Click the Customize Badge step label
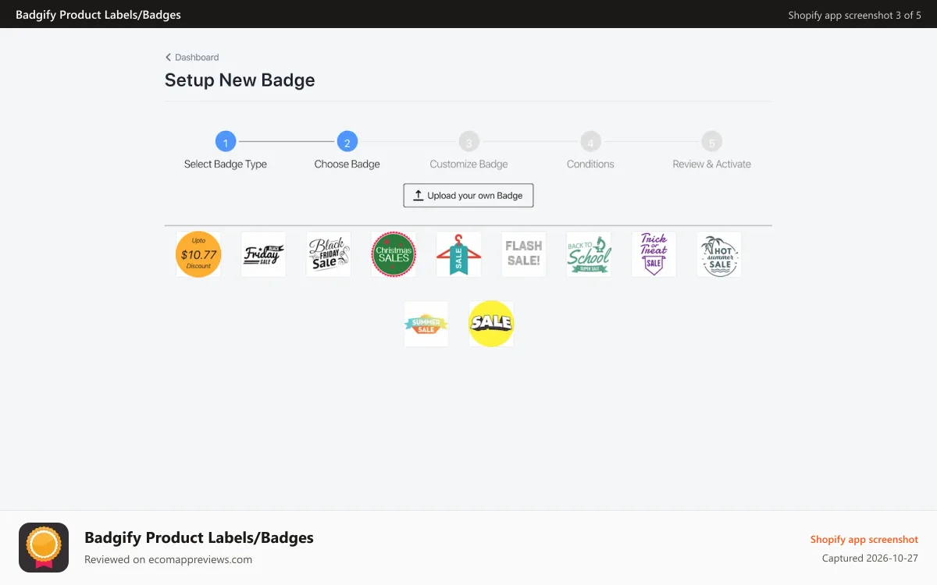Screen dimensions: 937x585 (x=468, y=164)
